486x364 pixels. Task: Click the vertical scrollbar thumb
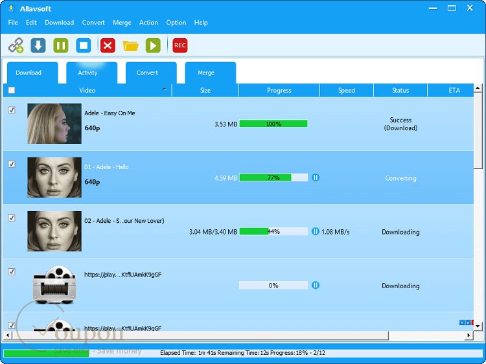[478, 130]
